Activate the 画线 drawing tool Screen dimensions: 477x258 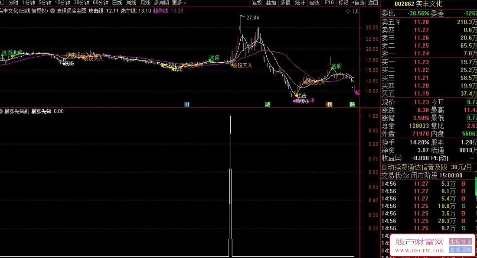click(314, 3)
